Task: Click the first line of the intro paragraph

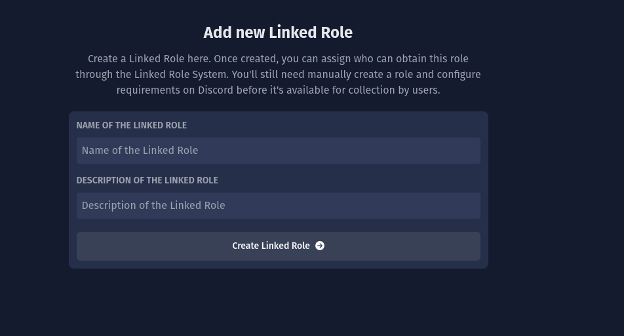Action: (x=278, y=59)
